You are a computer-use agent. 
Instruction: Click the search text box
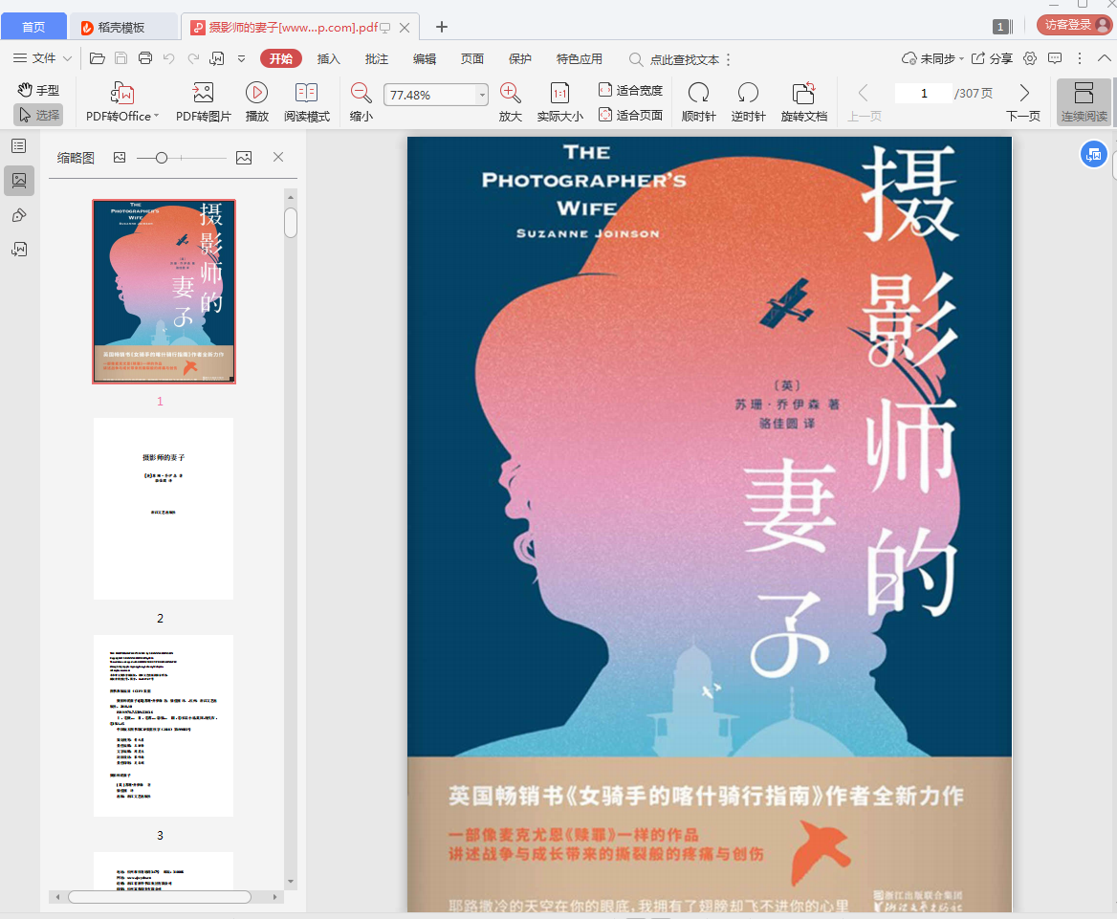(675, 59)
